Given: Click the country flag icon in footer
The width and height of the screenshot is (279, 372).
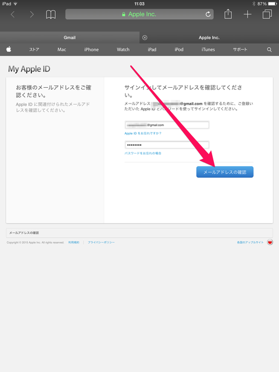Looking at the screenshot, I should click(x=270, y=242).
